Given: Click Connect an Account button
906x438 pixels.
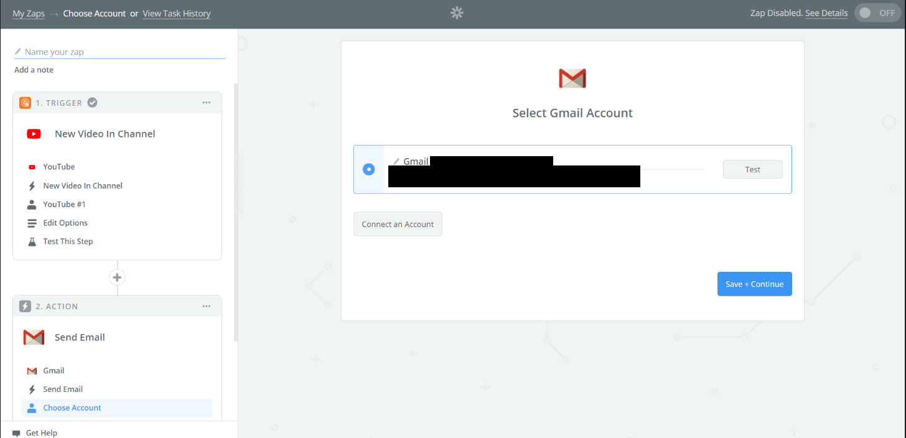Looking at the screenshot, I should (x=398, y=224).
